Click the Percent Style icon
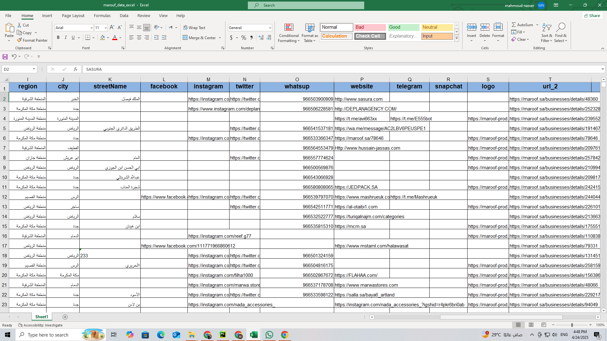The width and height of the screenshot is (607, 341). coord(243,38)
